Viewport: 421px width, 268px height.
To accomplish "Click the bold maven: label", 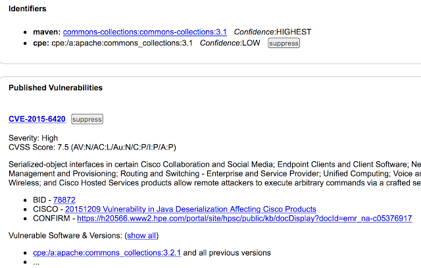I will click(47, 32).
